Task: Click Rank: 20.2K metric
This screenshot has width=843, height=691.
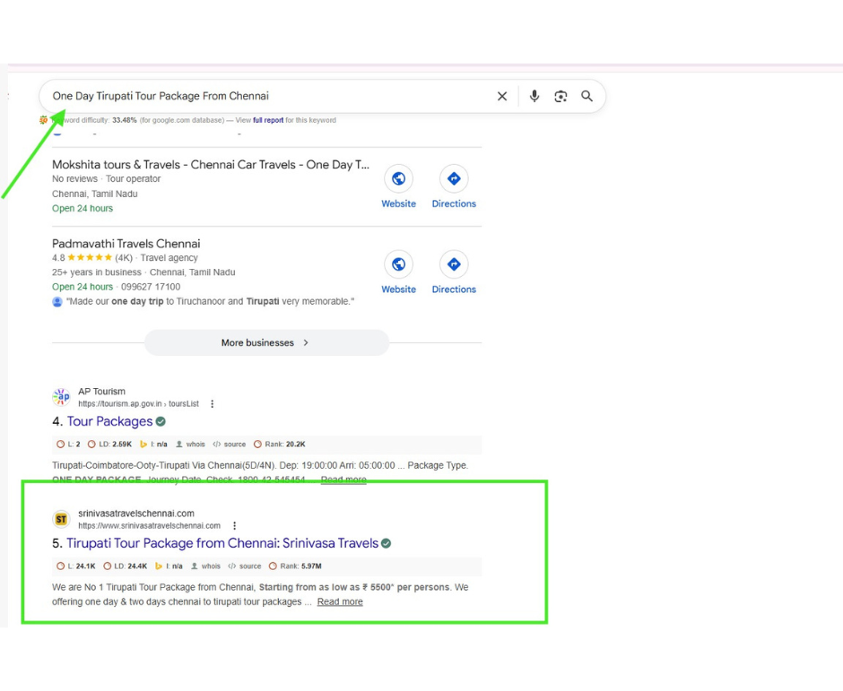Action: [280, 445]
